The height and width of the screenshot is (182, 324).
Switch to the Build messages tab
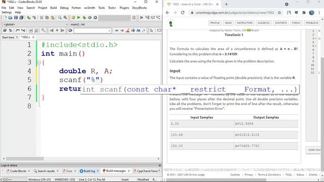click(x=116, y=171)
